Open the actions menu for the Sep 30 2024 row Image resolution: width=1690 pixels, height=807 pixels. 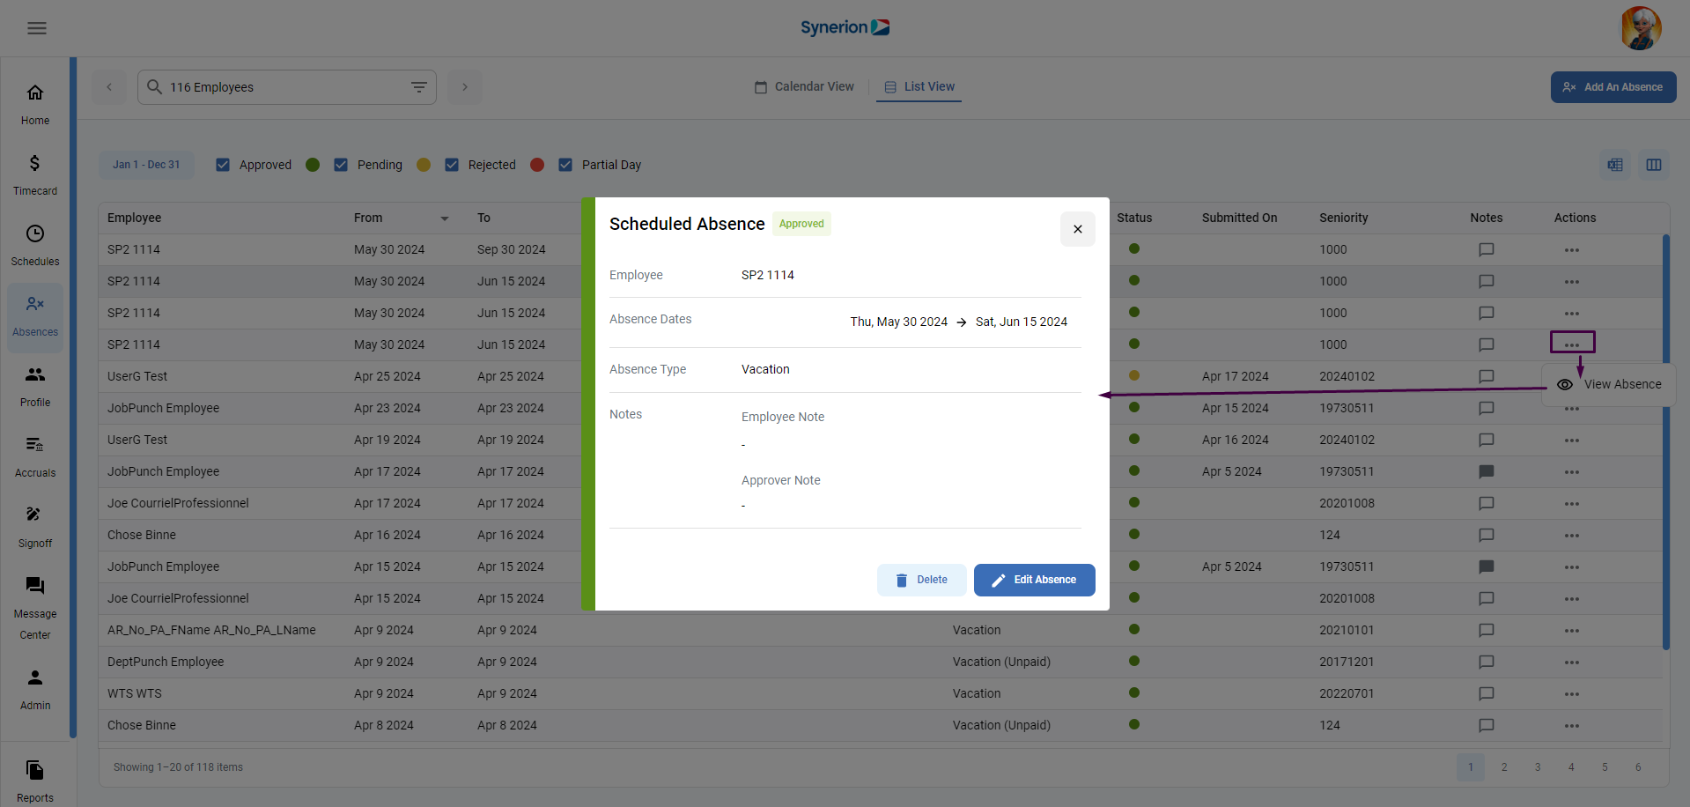click(x=1572, y=250)
